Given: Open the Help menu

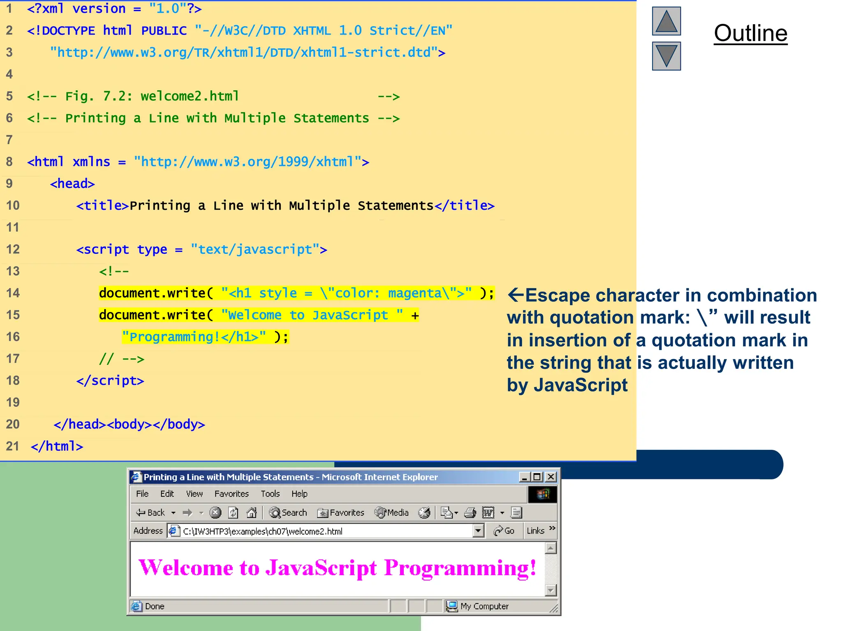Looking at the screenshot, I should [299, 494].
